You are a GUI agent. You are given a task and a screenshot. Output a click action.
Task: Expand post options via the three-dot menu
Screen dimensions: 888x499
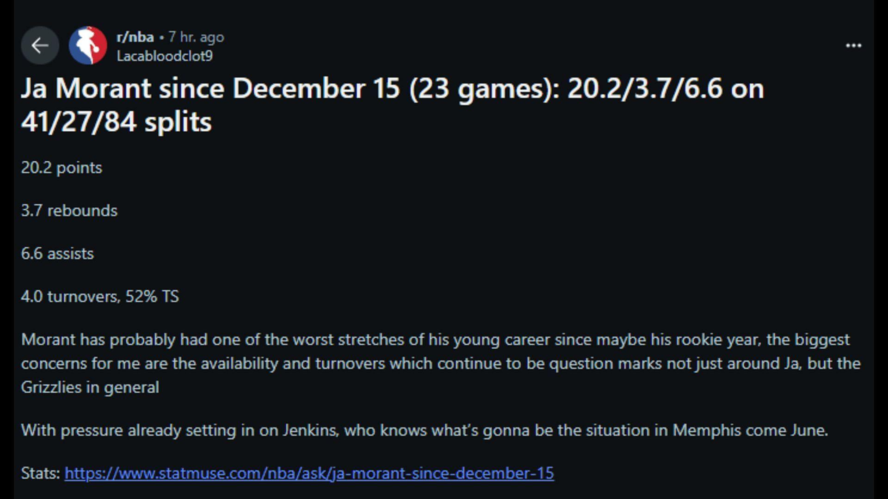852,45
